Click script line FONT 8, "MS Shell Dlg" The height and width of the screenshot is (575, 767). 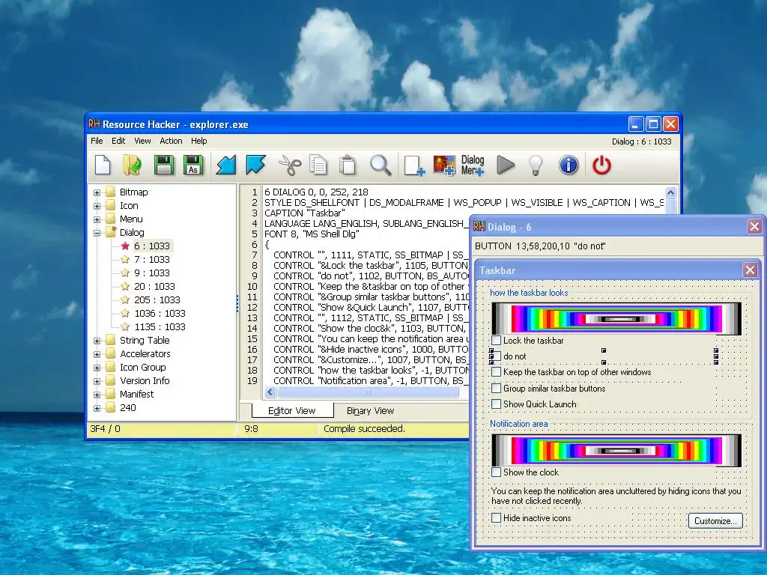pyautogui.click(x=312, y=234)
